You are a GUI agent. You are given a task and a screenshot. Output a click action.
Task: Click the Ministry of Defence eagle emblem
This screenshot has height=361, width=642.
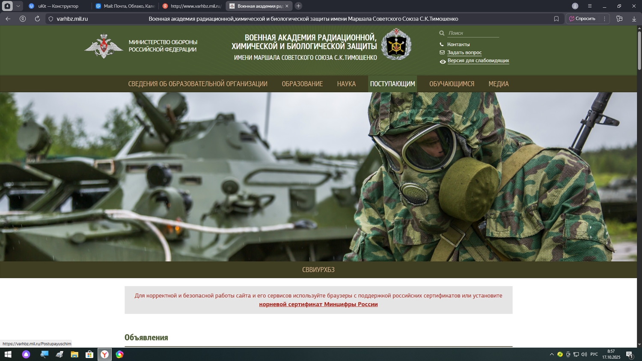104,46
